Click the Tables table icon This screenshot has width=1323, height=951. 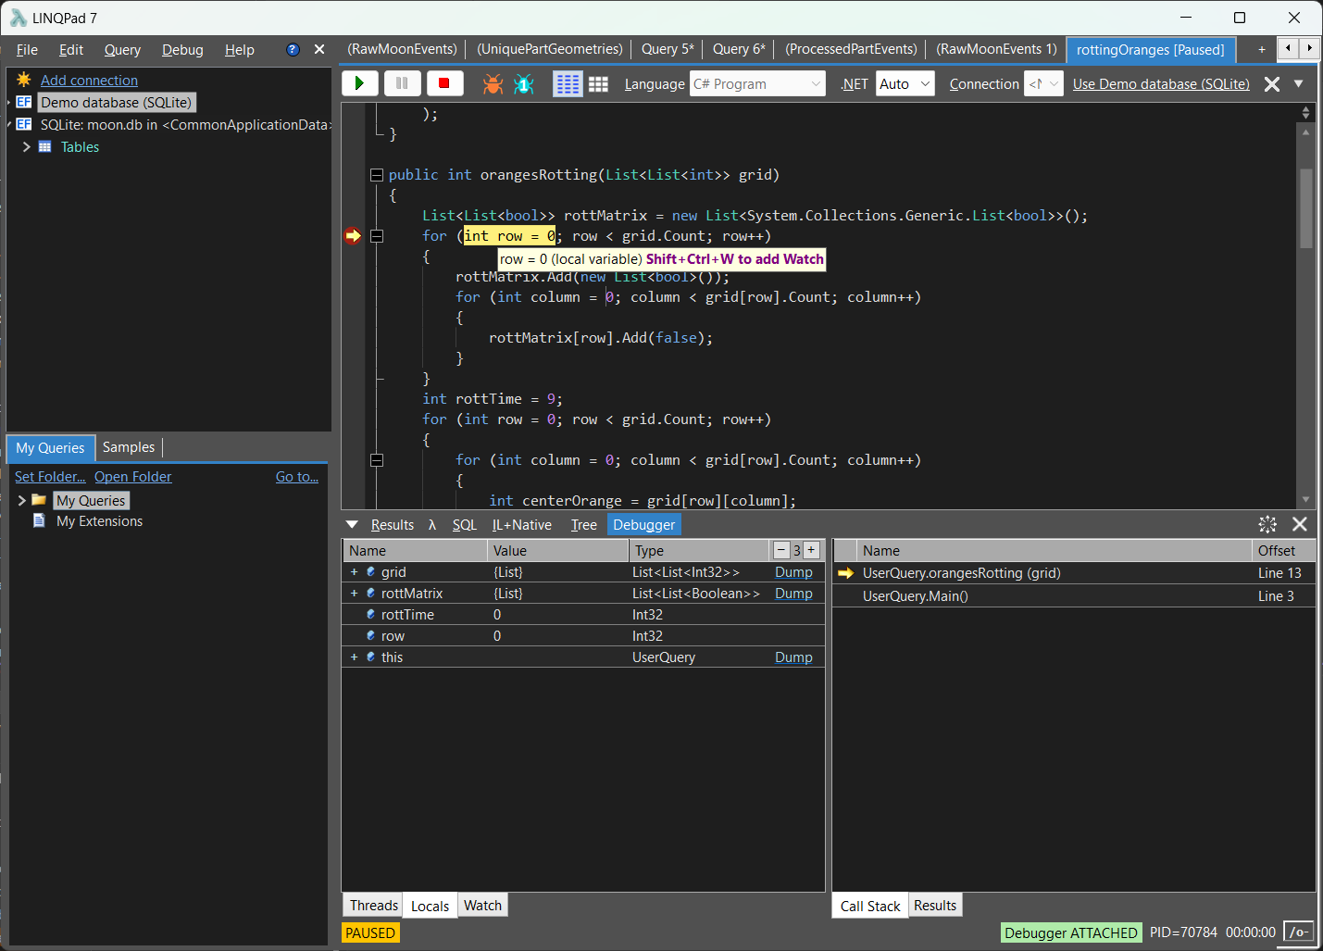click(x=44, y=147)
